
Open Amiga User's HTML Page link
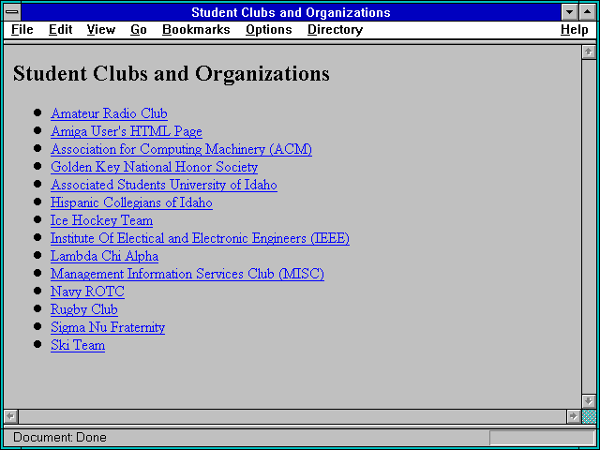[127, 131]
